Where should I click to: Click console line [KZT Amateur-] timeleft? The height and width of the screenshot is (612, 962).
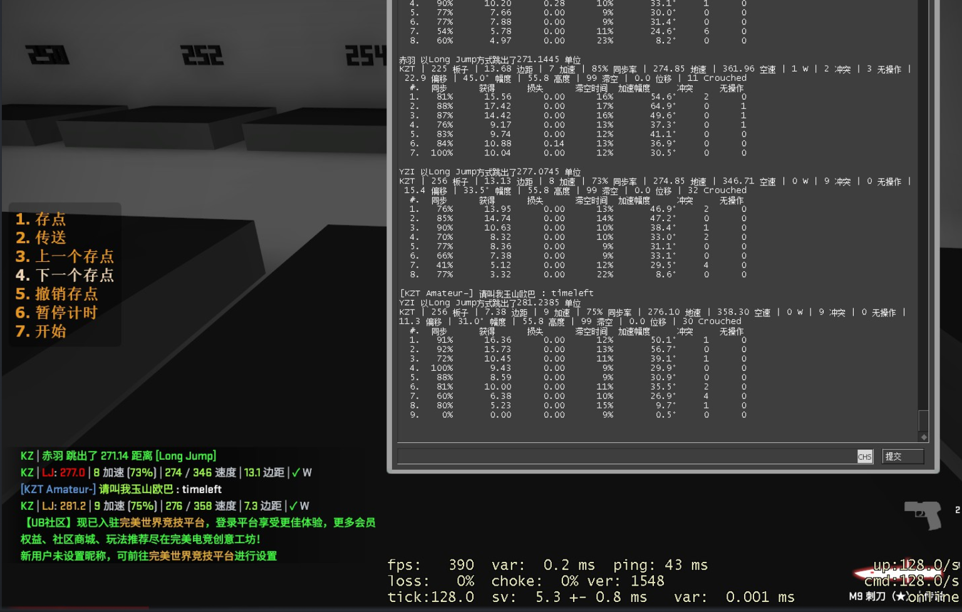click(x=497, y=293)
